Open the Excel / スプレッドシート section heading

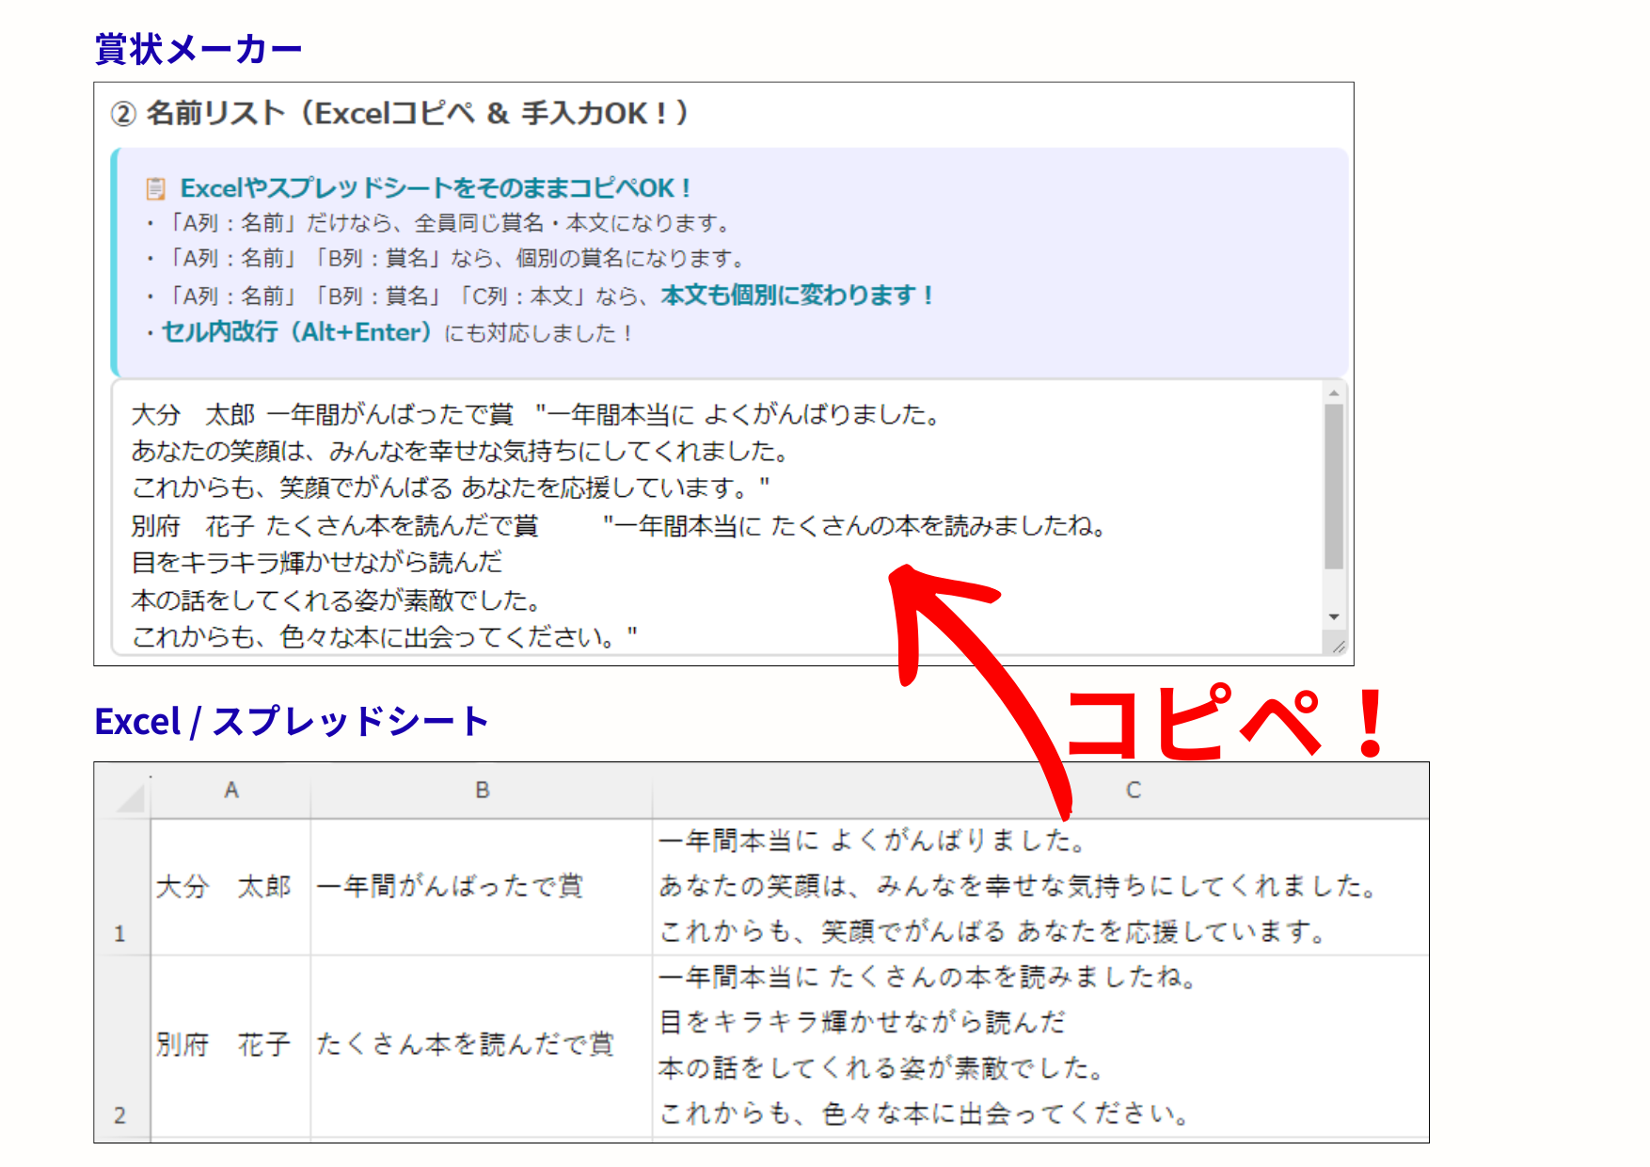point(292,720)
